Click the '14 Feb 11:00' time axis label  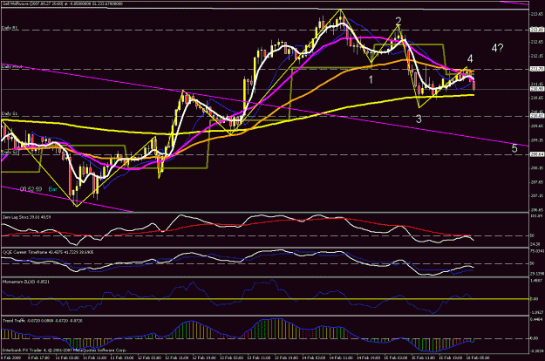[340, 358]
